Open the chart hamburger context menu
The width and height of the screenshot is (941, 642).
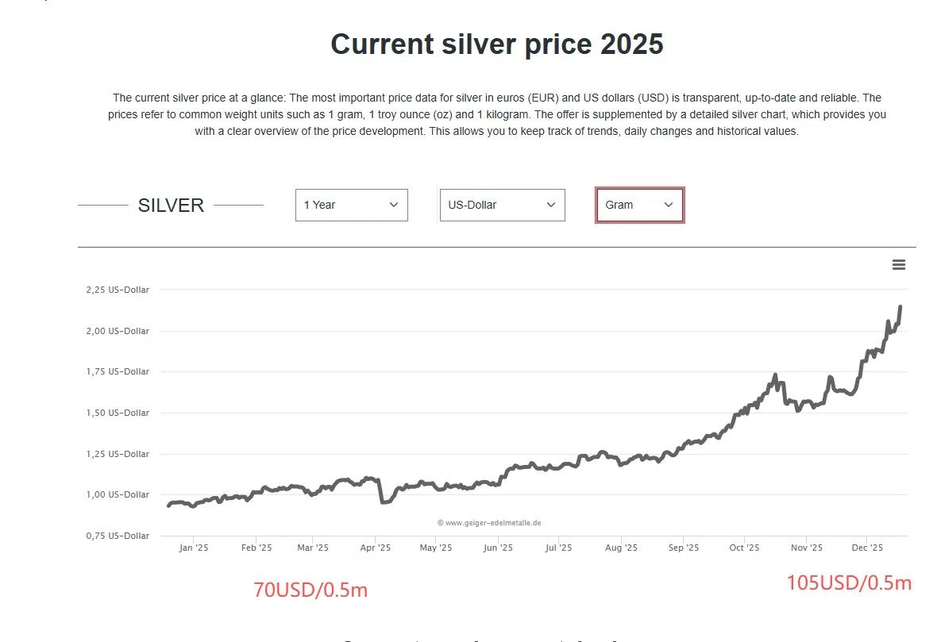[898, 264]
